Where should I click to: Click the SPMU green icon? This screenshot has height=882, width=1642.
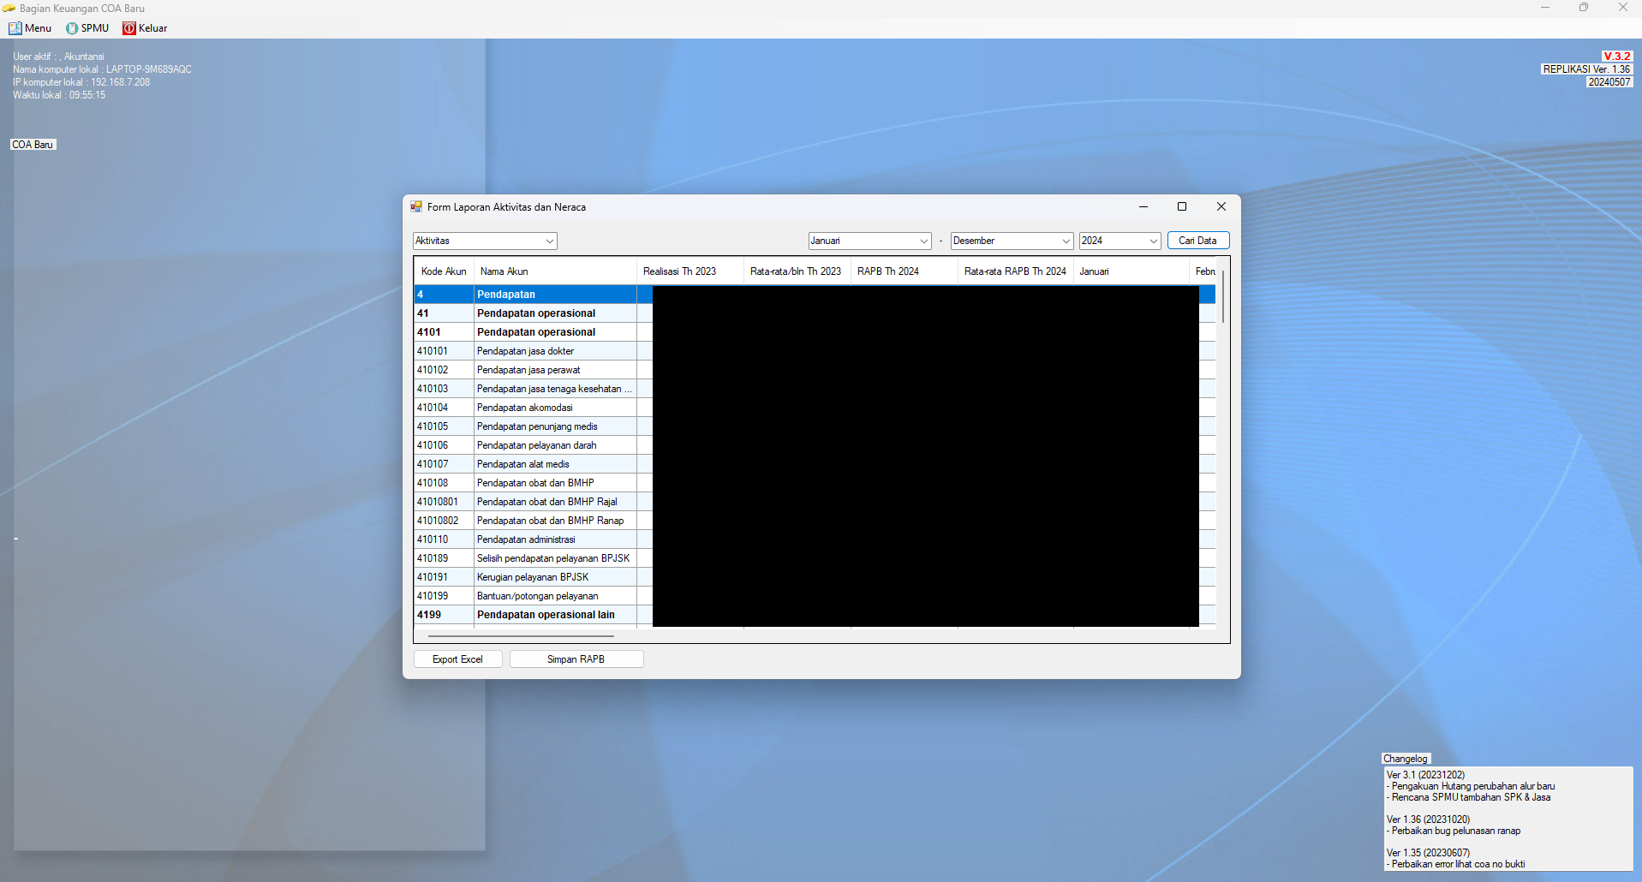(x=72, y=28)
